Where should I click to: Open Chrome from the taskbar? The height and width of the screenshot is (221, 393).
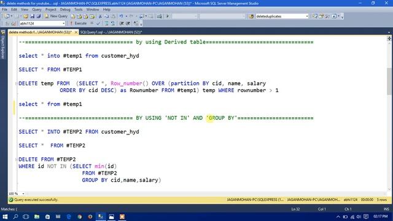pyautogui.click(x=79, y=217)
